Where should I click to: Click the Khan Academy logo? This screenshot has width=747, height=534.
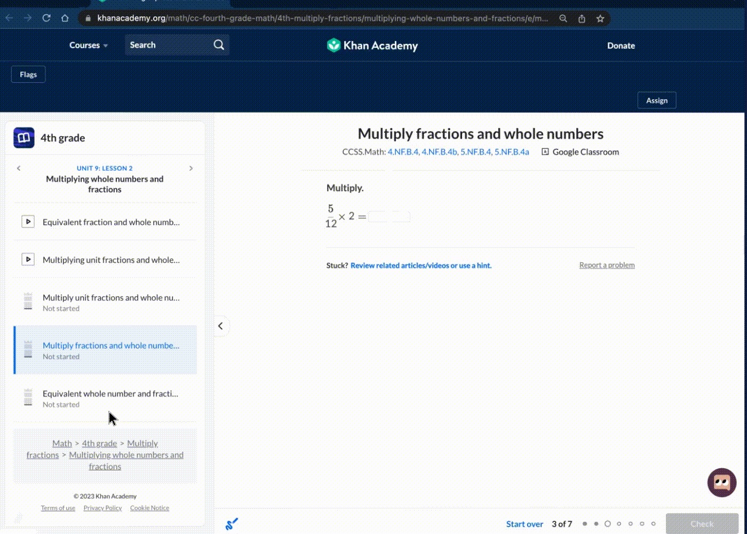tap(372, 45)
